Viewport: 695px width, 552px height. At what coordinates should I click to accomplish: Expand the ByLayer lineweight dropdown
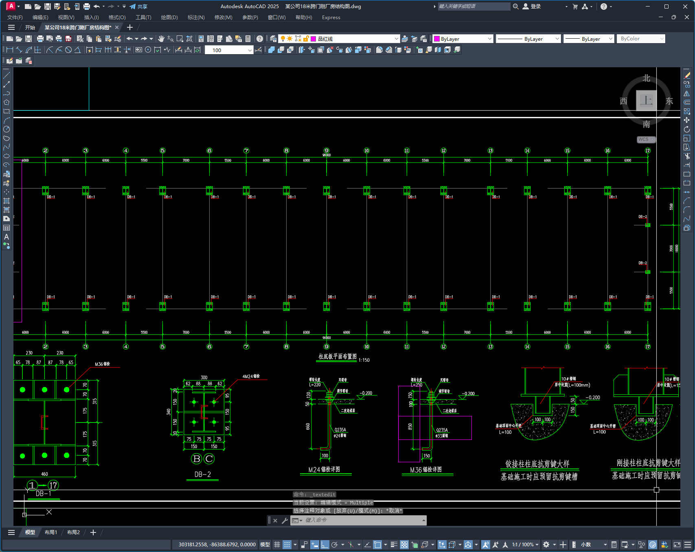[x=589, y=39]
